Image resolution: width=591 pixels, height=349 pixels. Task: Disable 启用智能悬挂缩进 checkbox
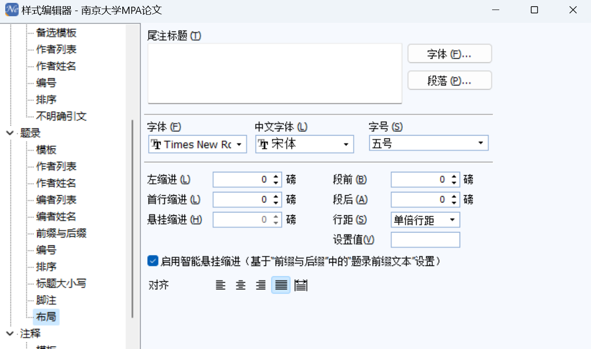pyautogui.click(x=153, y=261)
